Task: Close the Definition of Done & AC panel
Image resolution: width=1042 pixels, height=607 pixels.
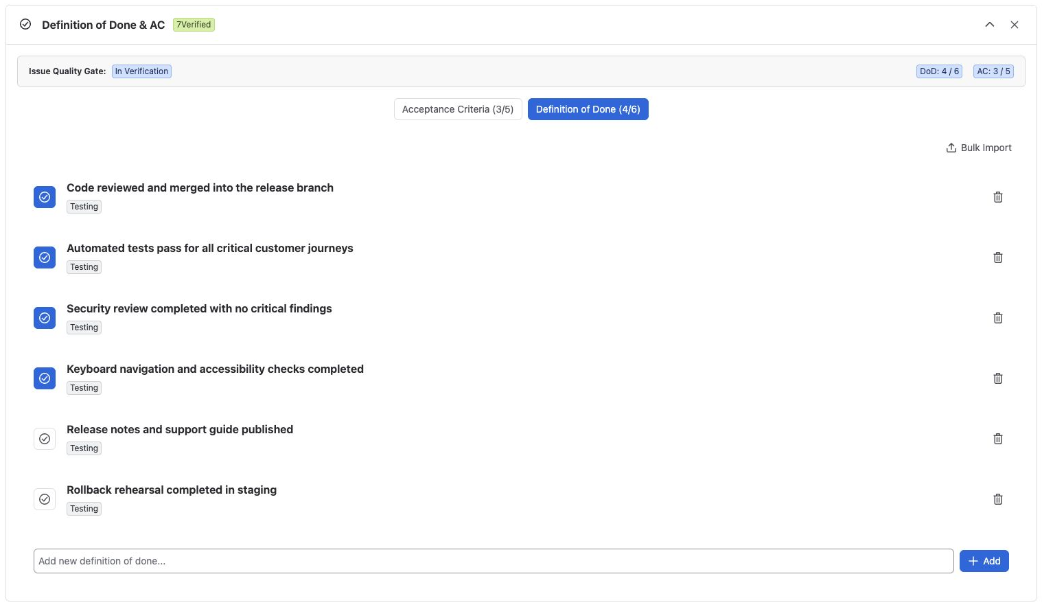Action: [x=1015, y=25]
